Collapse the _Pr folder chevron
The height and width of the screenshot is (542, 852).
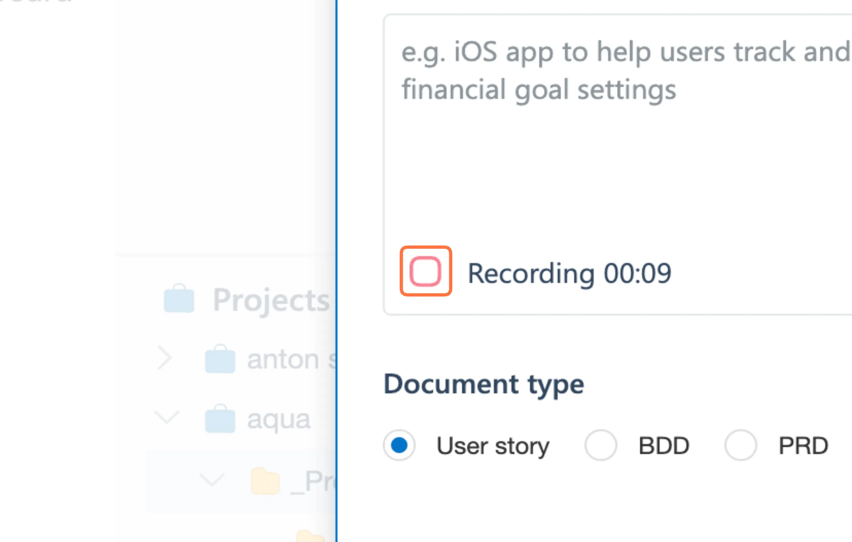[212, 479]
